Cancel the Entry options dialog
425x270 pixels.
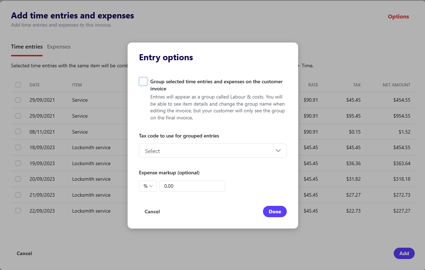click(x=152, y=212)
